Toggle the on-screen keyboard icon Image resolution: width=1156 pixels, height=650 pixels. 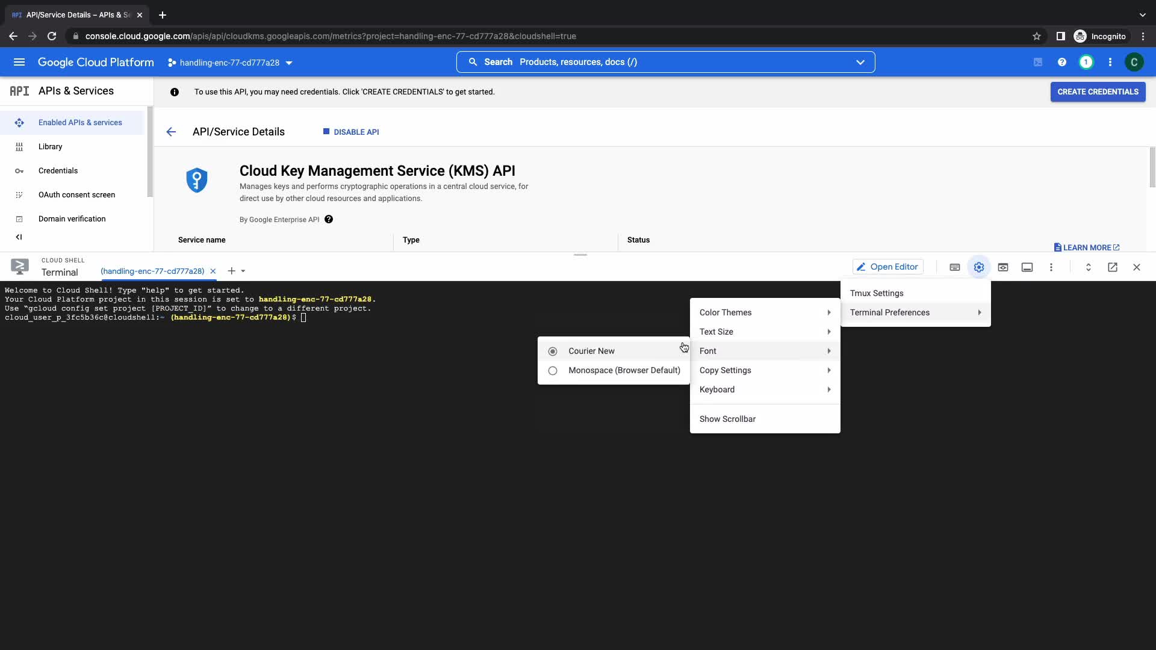coord(955,267)
